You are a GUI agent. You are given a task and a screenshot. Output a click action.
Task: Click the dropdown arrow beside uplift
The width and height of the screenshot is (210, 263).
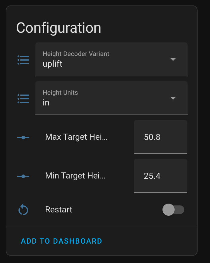click(173, 59)
